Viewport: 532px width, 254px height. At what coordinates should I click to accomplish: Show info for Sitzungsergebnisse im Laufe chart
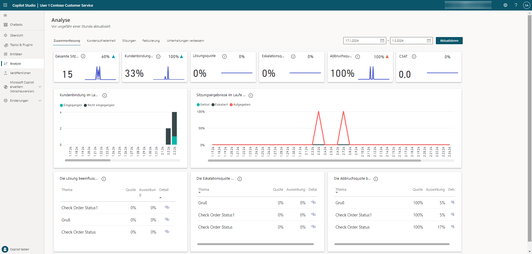click(x=251, y=95)
